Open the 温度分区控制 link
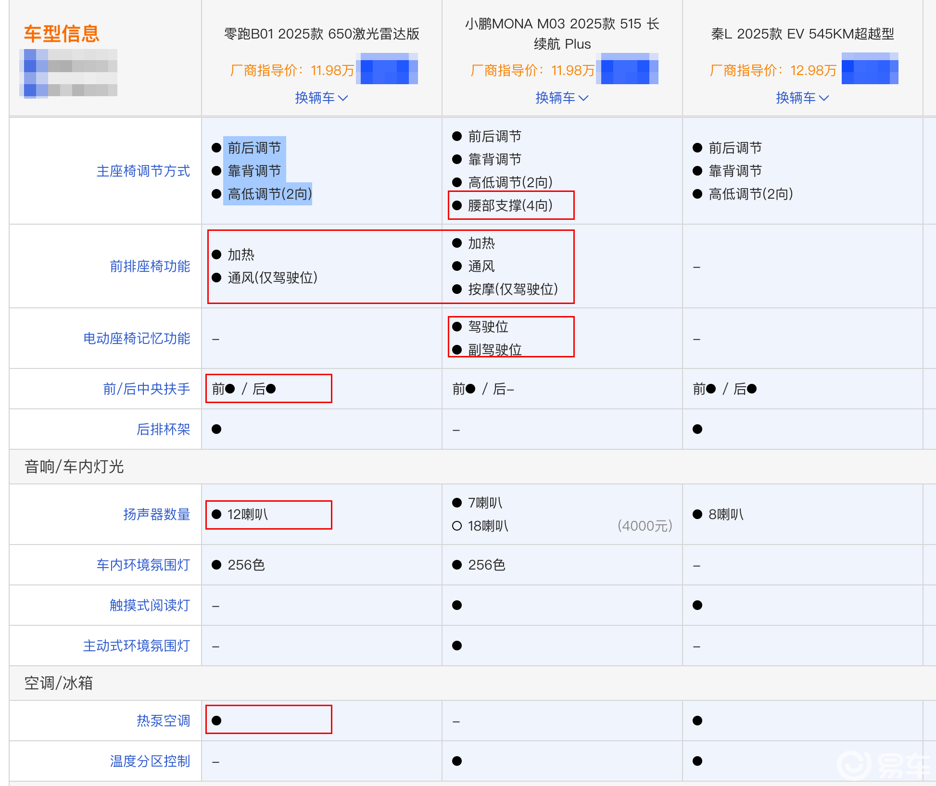 pos(150,761)
